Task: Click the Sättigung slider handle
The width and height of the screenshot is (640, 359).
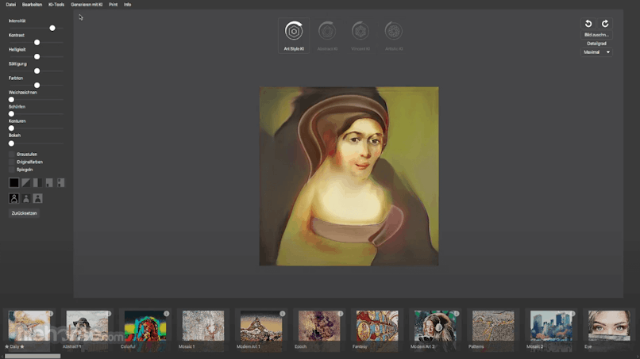Action: 37,71
